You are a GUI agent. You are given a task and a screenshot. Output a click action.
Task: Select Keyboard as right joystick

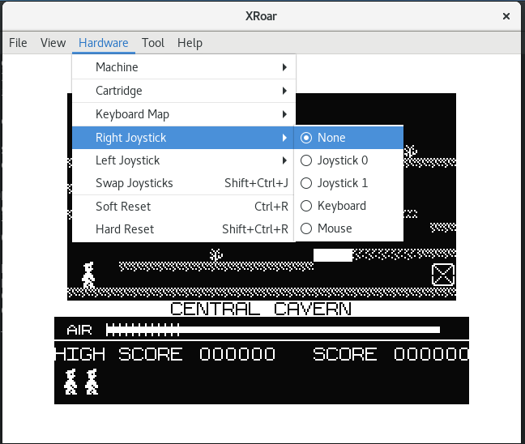click(x=348, y=206)
